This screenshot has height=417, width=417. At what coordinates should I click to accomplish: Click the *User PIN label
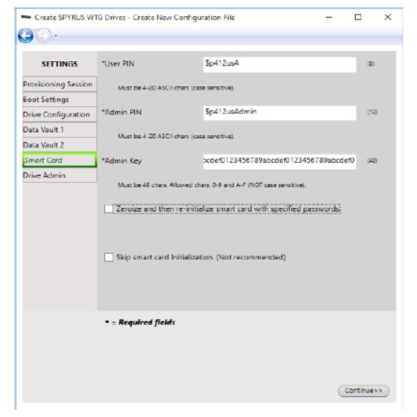coord(118,64)
